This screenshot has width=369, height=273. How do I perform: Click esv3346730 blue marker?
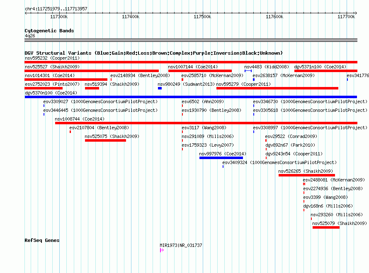pyautogui.click(x=254, y=106)
